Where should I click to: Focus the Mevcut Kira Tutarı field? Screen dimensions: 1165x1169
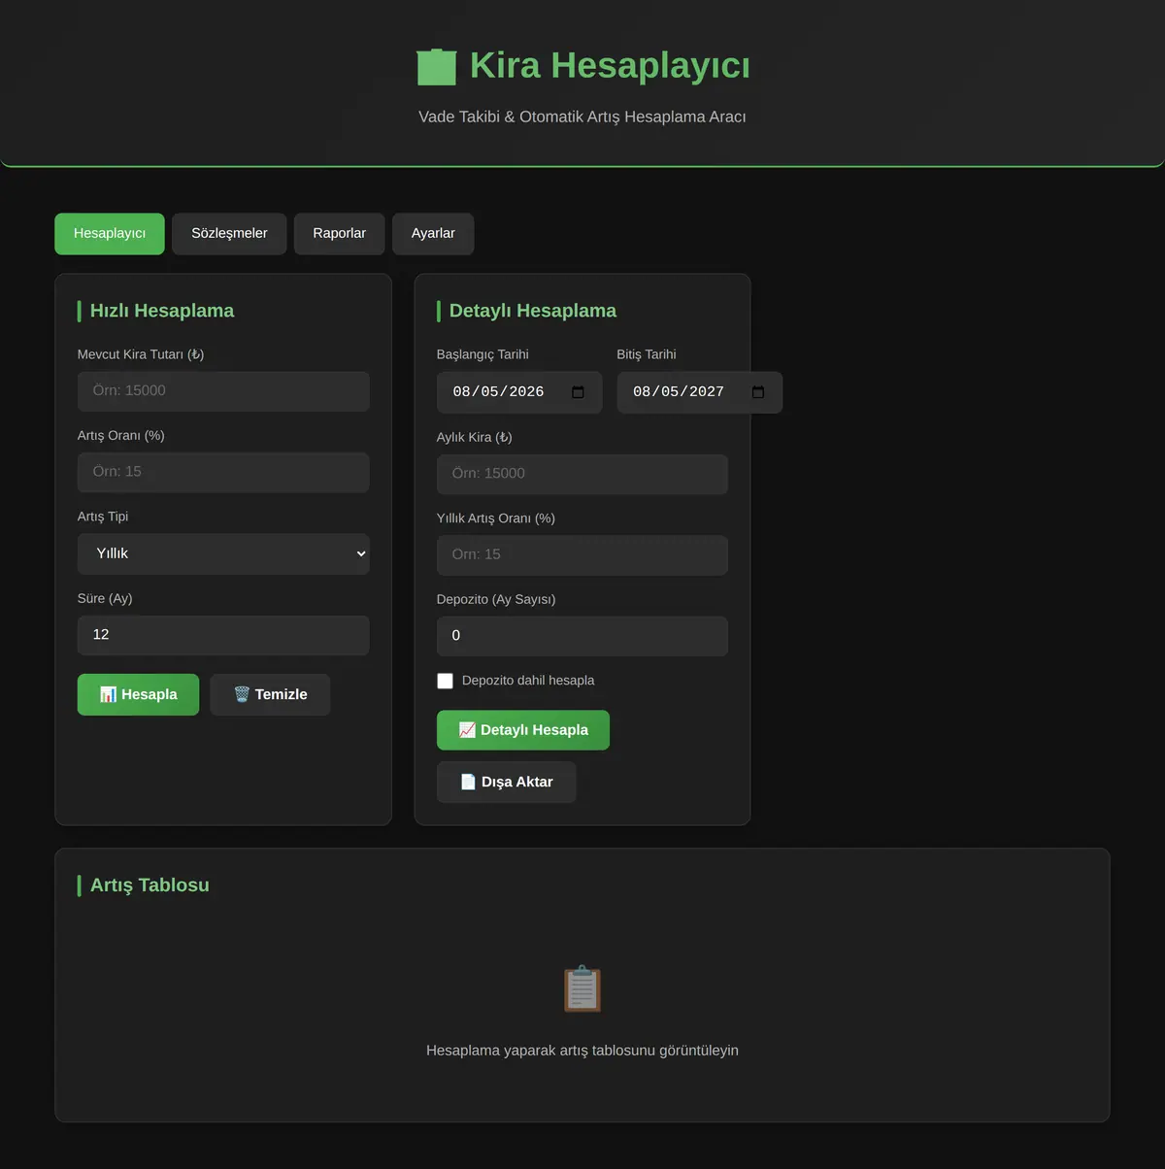(x=223, y=391)
